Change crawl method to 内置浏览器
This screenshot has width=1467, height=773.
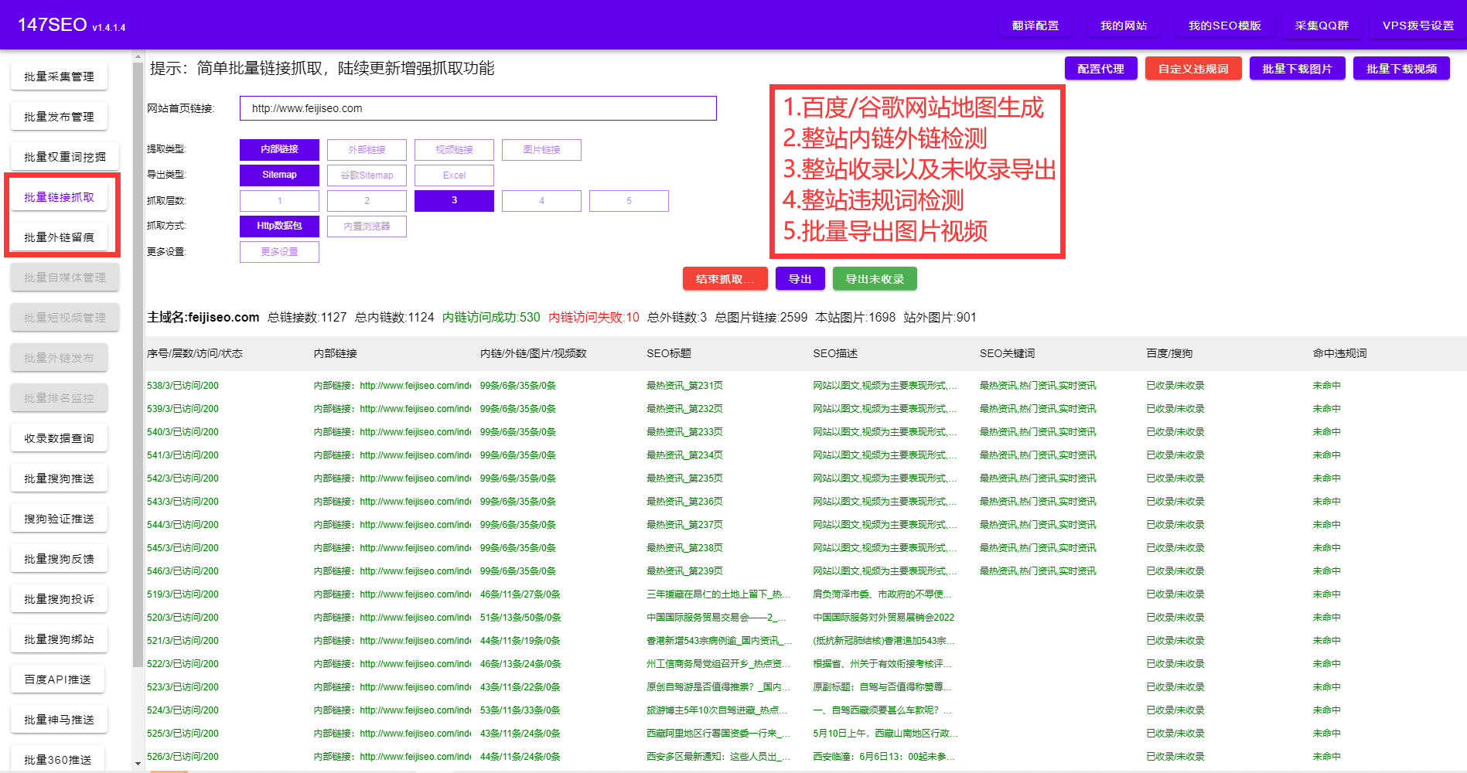point(367,226)
